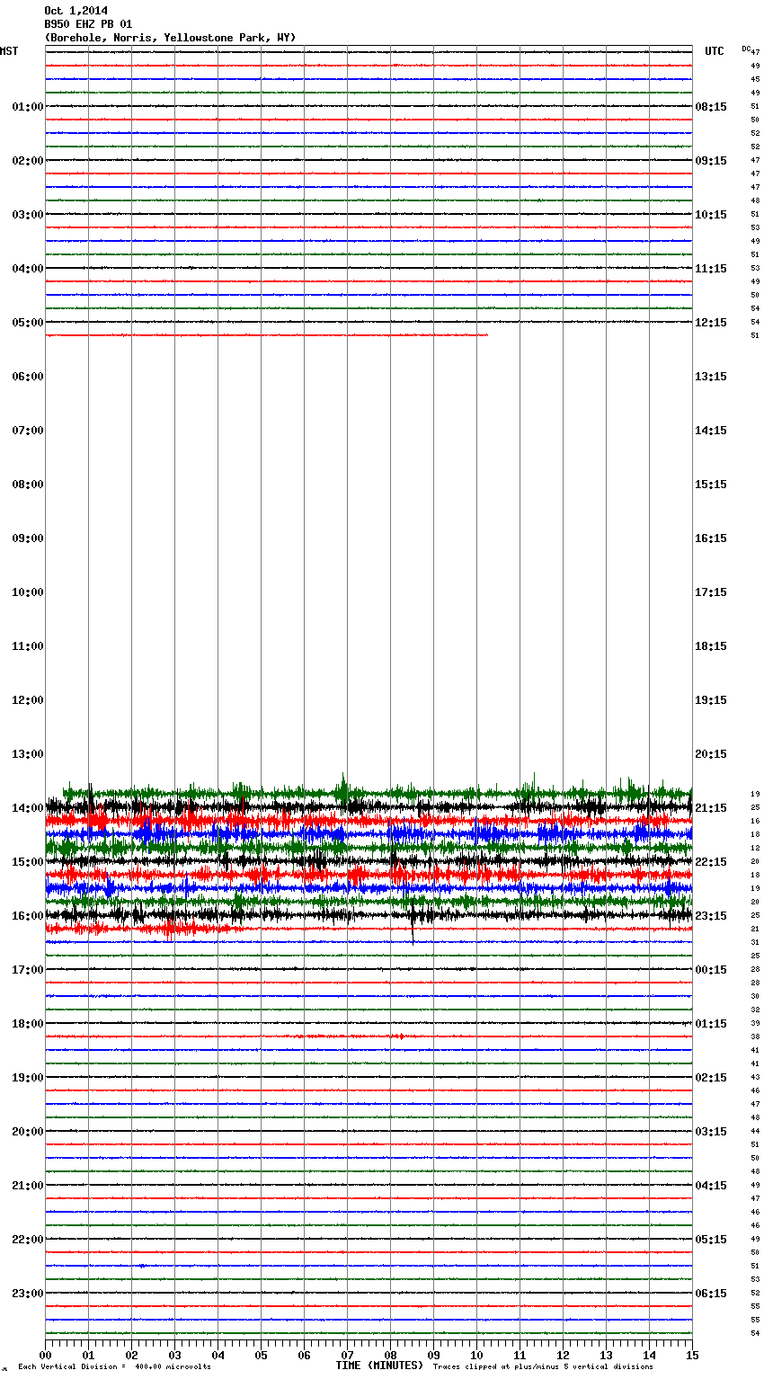764x1379 pixels.
Task: Click the 02:15 UTC time label
Action: pos(711,1078)
